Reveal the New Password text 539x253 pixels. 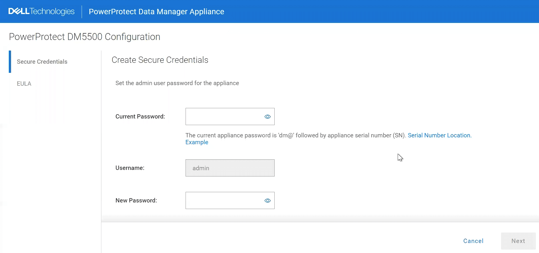[x=268, y=200]
